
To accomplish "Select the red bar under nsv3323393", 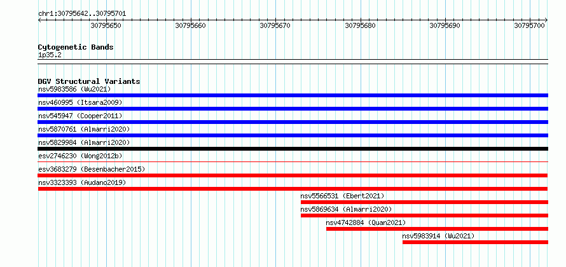I will (293, 189).
